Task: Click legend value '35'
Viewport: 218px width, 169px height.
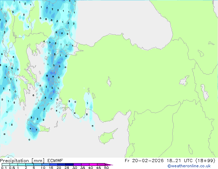Action: click(x=83, y=168)
